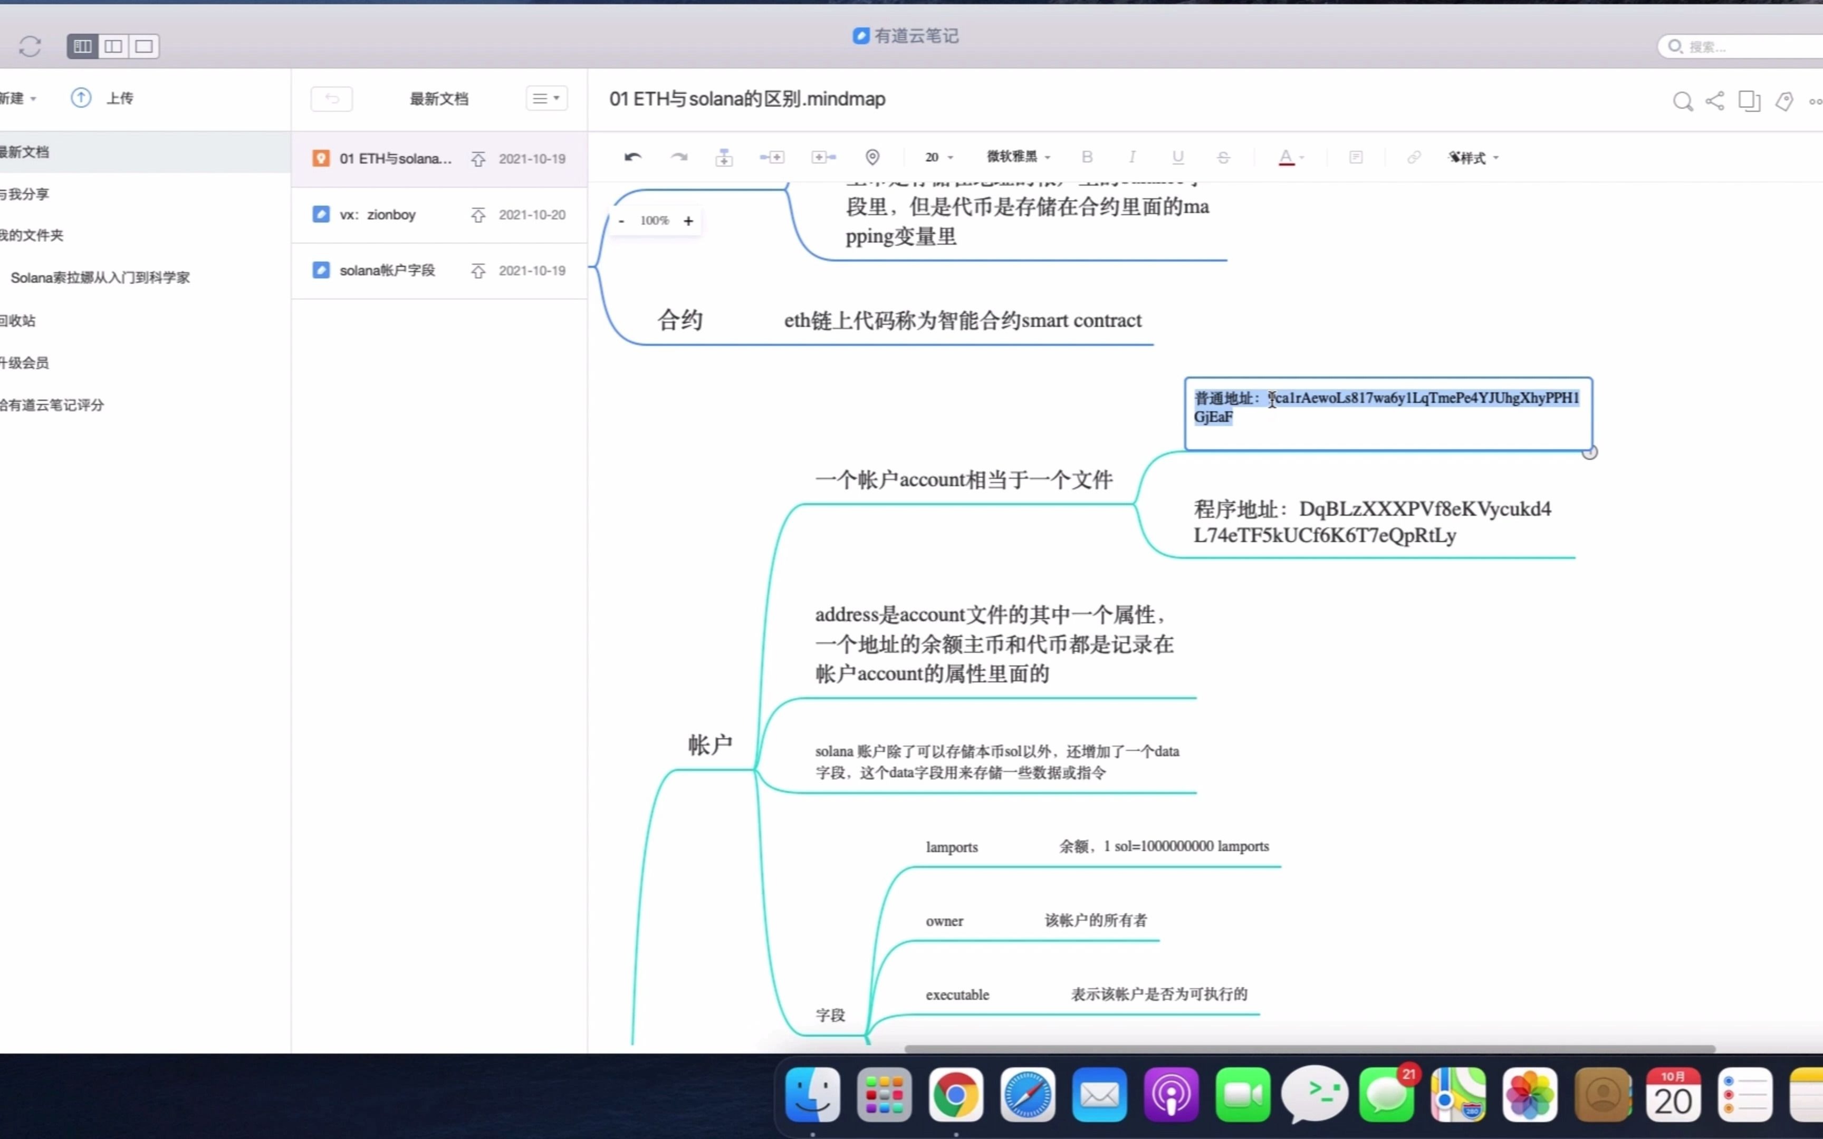The height and width of the screenshot is (1139, 1823).
Task: Switch to three-column layout view
Action: (83, 46)
